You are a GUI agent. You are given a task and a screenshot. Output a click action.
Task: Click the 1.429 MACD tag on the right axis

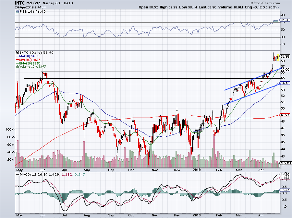285,175
